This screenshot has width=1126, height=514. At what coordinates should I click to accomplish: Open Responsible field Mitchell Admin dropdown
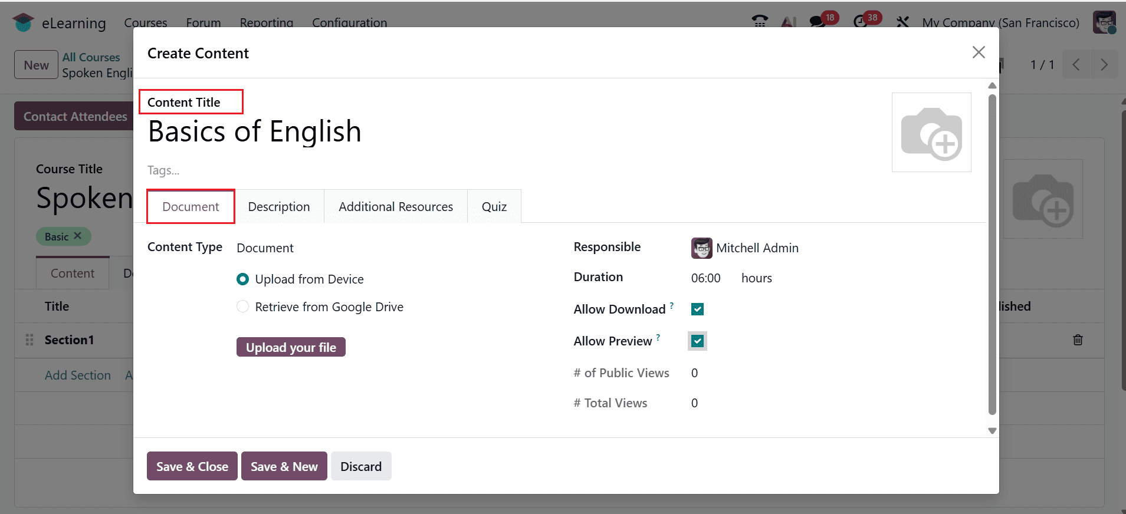tap(757, 248)
